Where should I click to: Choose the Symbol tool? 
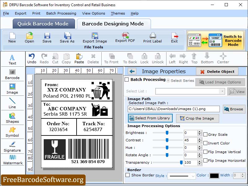click(x=12, y=132)
